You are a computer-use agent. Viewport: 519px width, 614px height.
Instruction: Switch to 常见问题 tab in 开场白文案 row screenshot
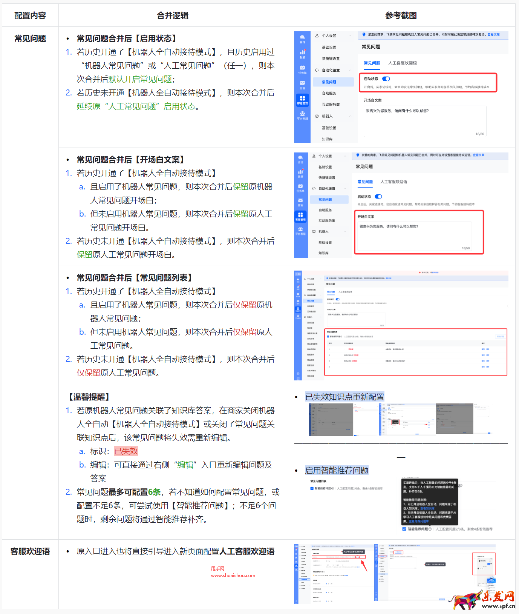point(365,182)
